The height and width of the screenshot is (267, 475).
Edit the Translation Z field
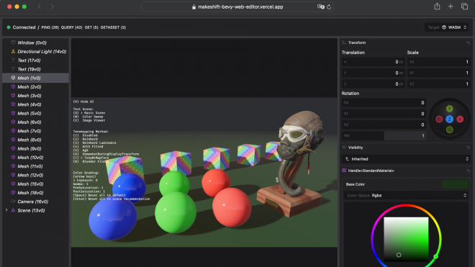374,84
